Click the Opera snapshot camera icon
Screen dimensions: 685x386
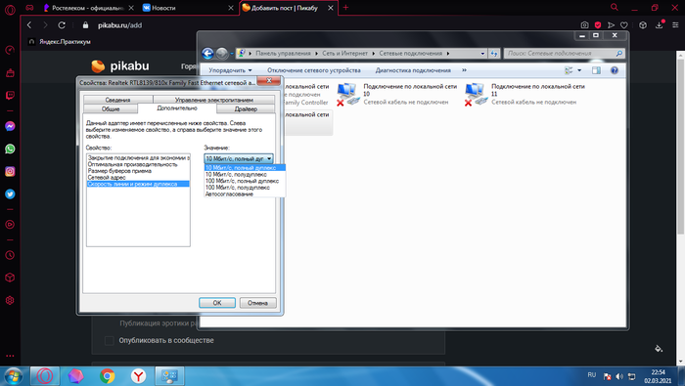point(584,25)
